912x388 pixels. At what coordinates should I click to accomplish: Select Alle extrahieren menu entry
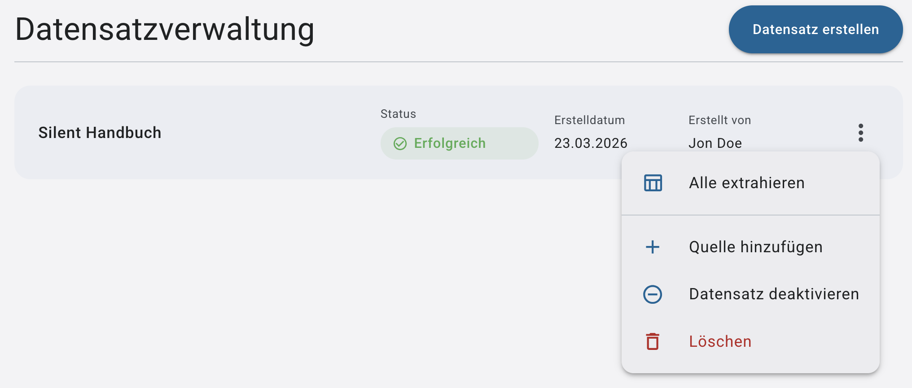[746, 183]
